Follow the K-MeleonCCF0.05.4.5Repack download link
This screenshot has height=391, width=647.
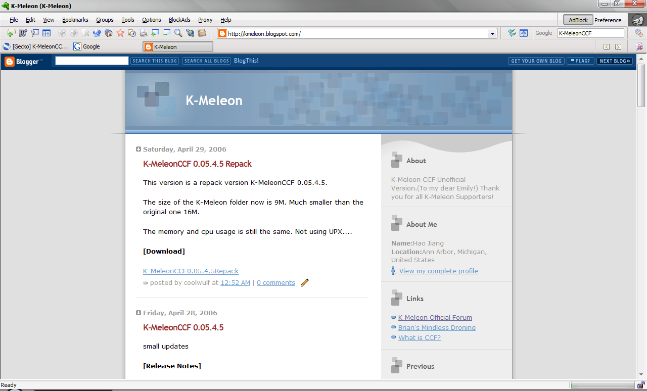[191, 271]
